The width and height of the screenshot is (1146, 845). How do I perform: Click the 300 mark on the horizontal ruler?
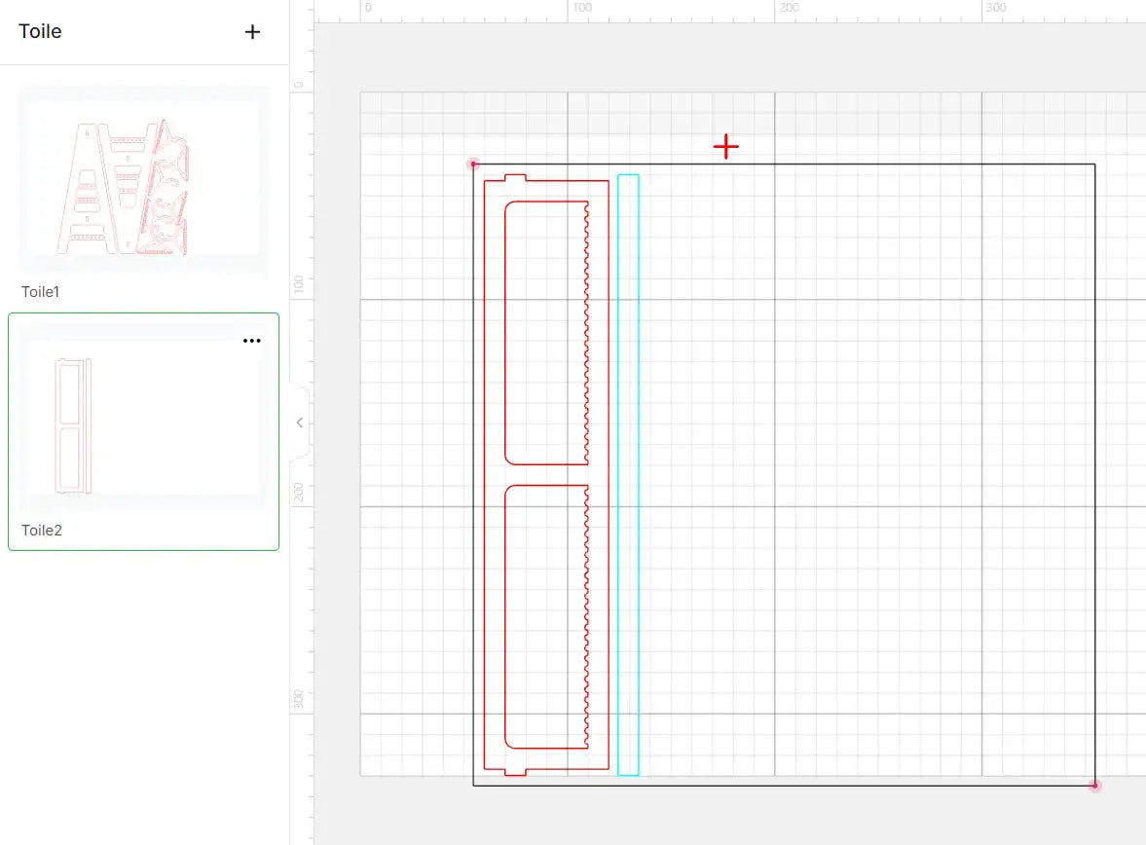(995, 8)
